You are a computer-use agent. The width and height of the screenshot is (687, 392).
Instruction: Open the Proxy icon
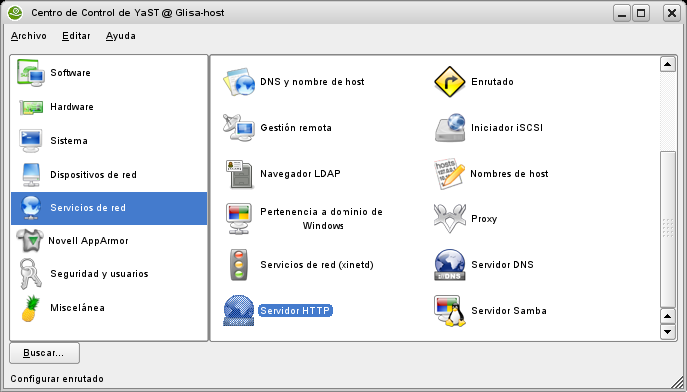tap(450, 219)
